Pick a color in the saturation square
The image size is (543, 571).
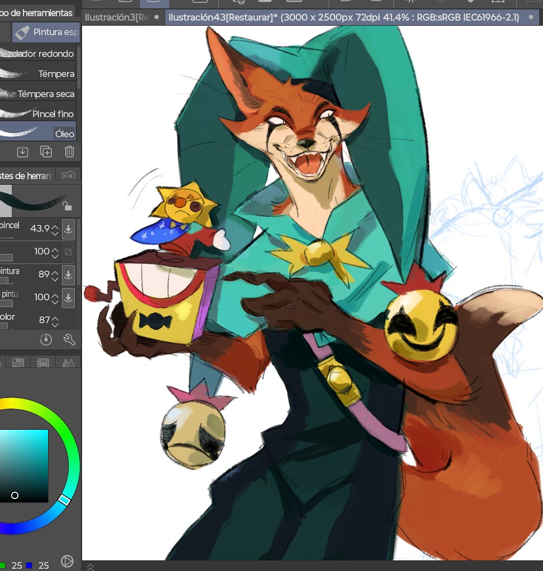click(23, 466)
